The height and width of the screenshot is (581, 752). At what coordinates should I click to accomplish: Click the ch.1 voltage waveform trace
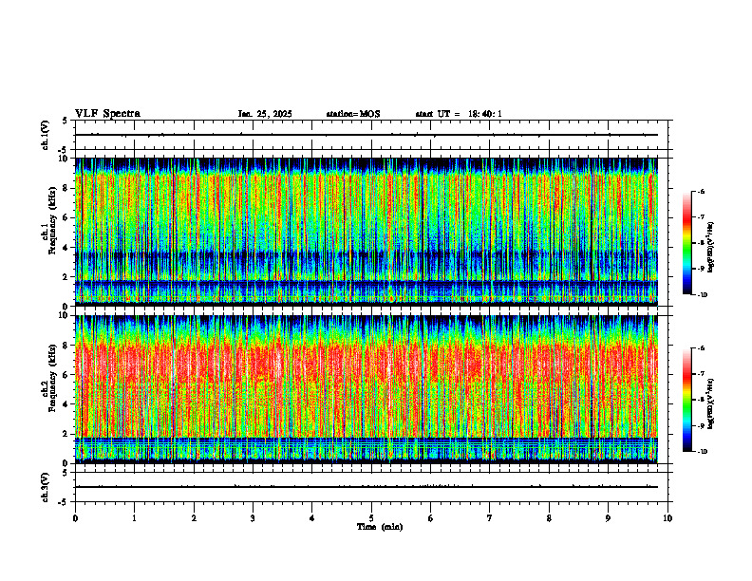(367, 135)
